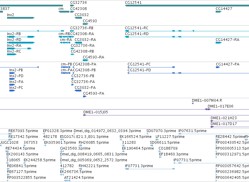This screenshot has width=249, height=182.
Task: Select the CG3032 gene label
Action: (x=82, y=15)
